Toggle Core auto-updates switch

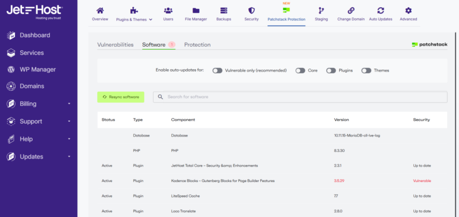click(x=300, y=71)
